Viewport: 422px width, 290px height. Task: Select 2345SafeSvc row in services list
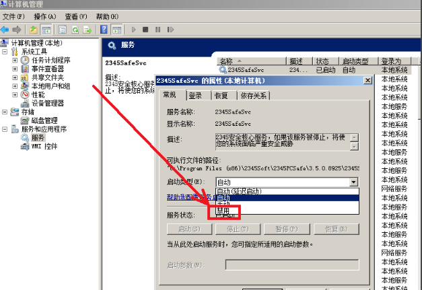244,69
